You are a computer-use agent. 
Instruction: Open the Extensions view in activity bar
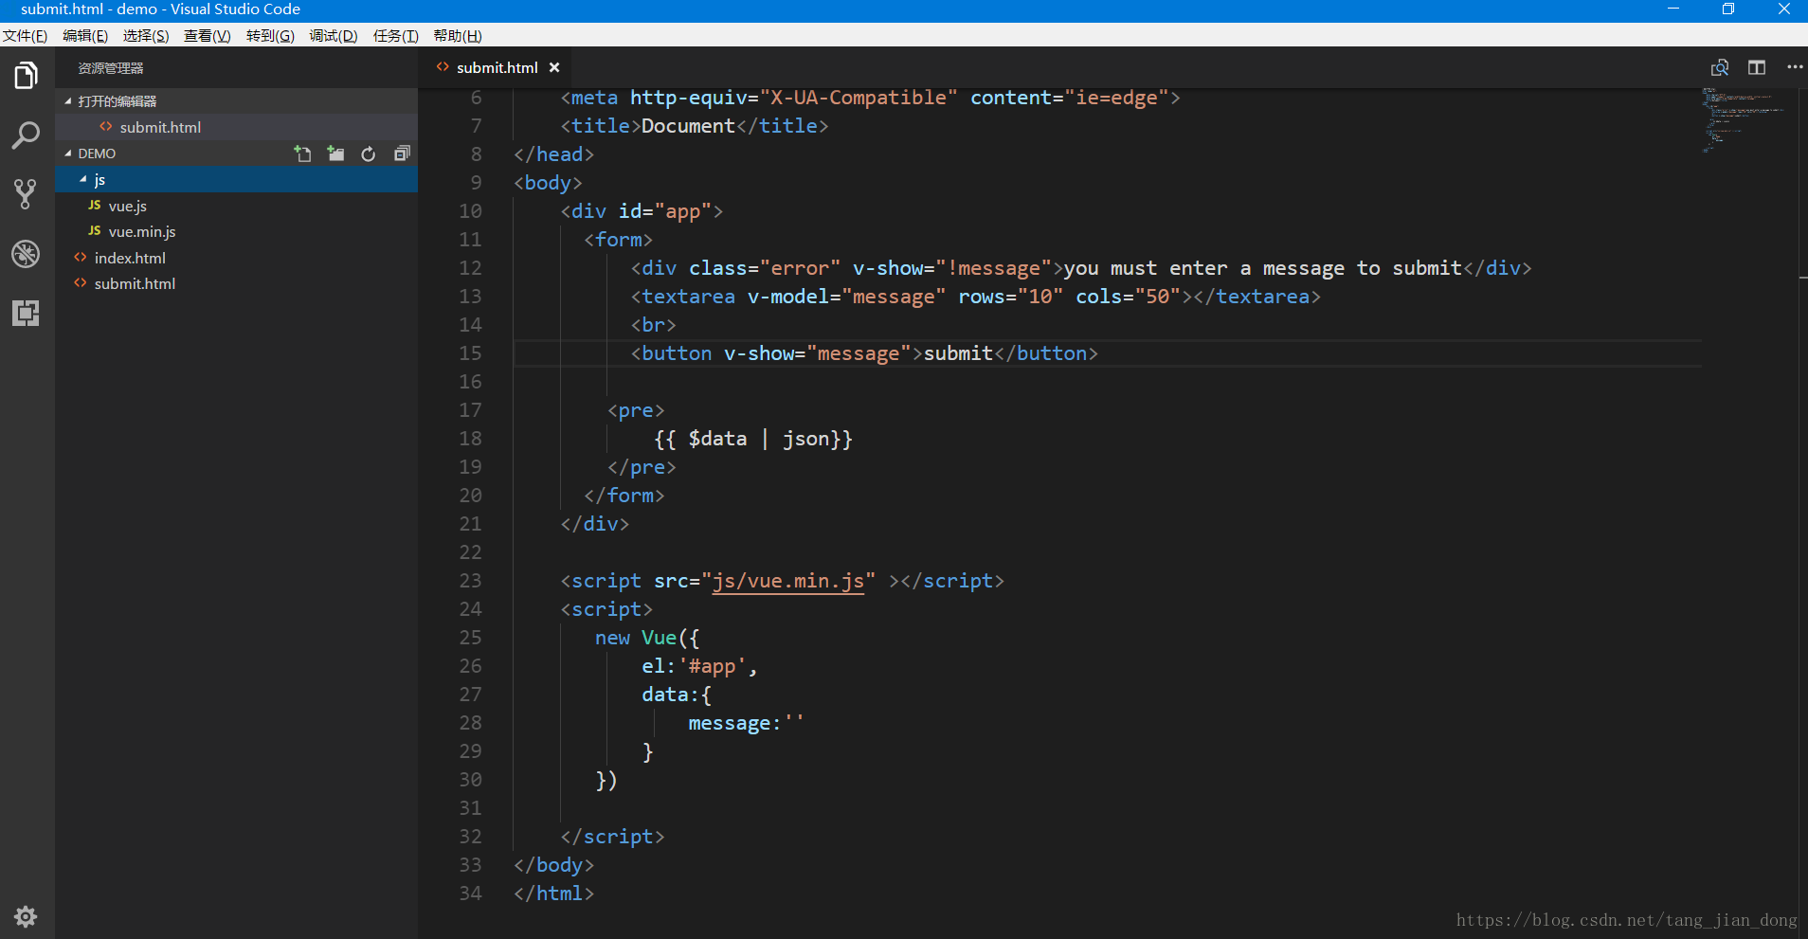coord(27,313)
